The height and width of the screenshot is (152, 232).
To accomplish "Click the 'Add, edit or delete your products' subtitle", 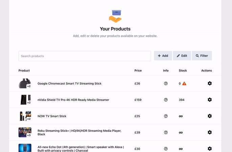I will coord(115,36).
